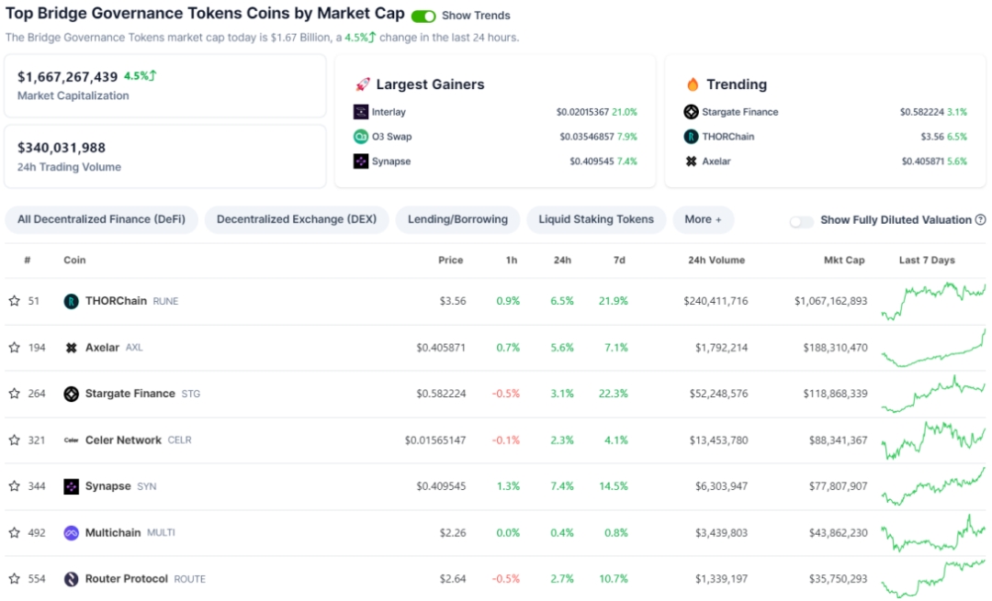Expand the More + categories menu
The image size is (992, 601).
(x=703, y=220)
